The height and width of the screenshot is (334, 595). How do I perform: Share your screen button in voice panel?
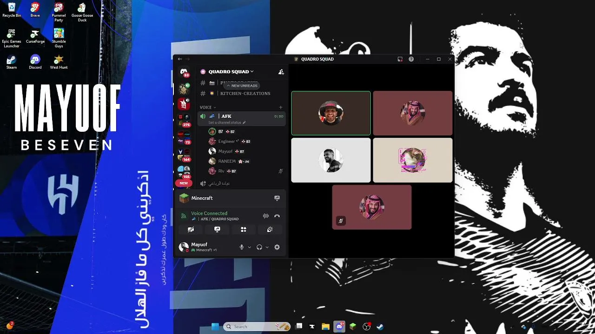[217, 229]
